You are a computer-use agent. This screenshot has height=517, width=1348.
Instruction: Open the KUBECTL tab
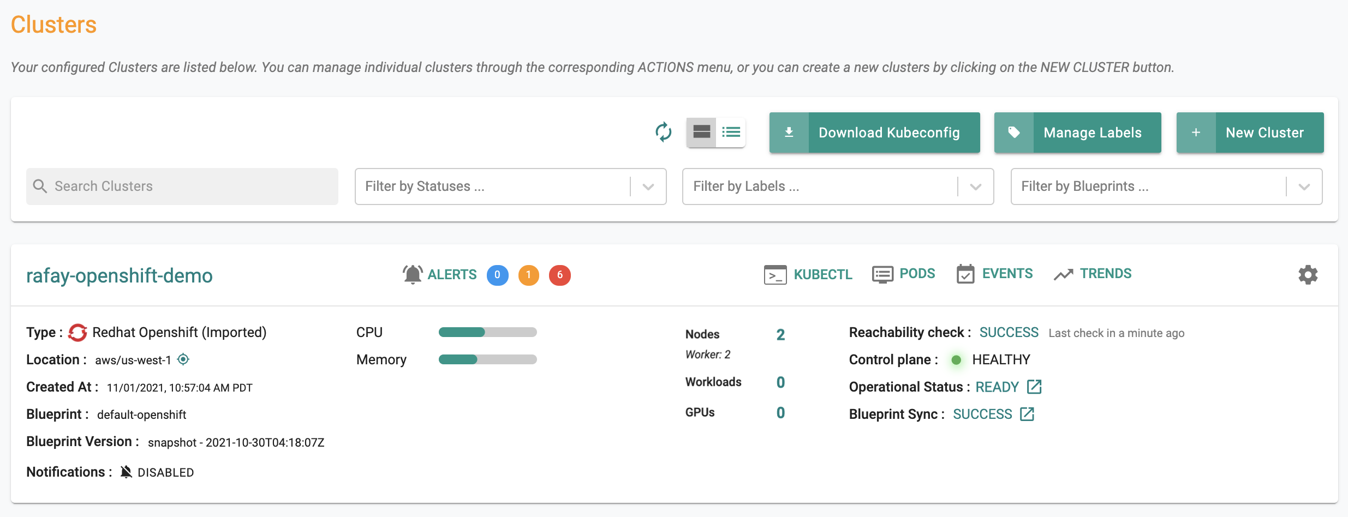[823, 274]
